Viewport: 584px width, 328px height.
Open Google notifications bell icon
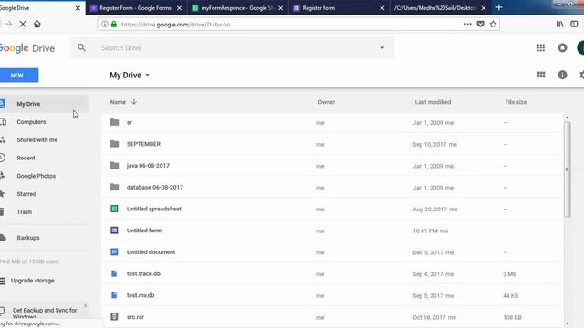pos(562,47)
